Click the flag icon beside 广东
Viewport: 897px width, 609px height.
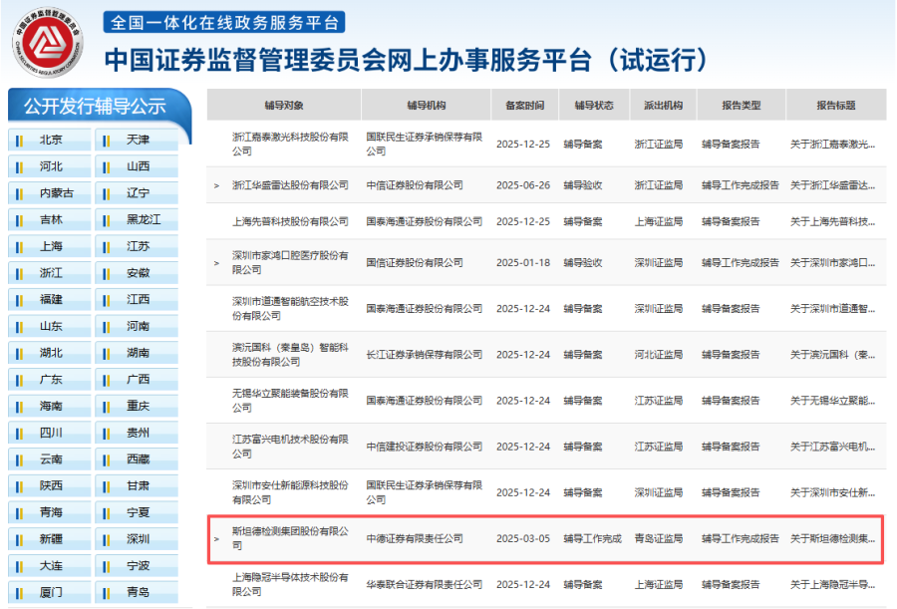coord(19,380)
